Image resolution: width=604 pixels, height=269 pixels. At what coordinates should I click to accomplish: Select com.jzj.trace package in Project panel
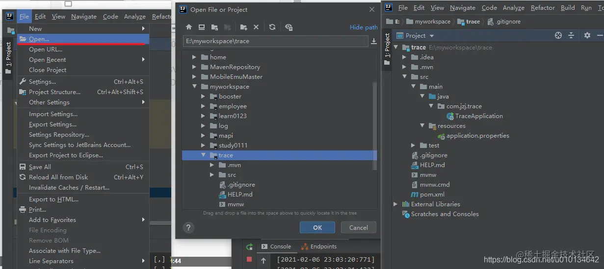[x=464, y=106]
